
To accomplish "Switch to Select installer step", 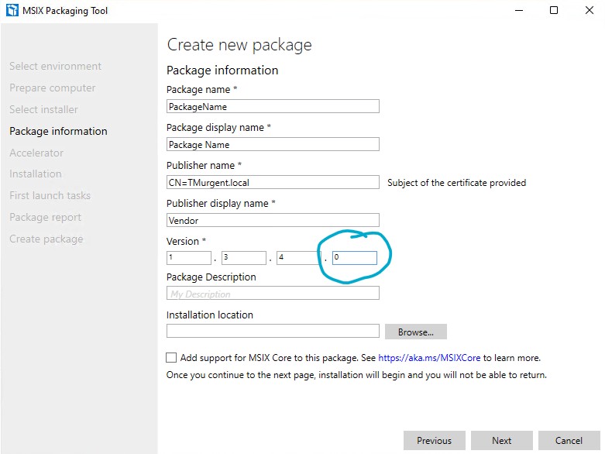I will click(x=43, y=109).
